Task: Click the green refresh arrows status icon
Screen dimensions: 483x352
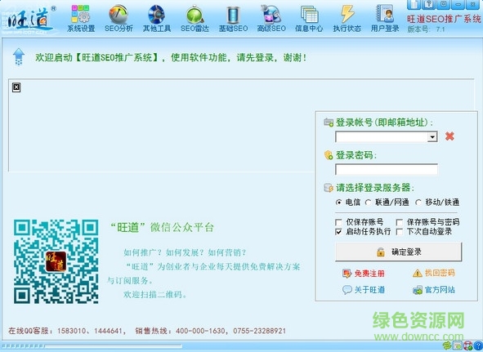Action: coord(447,345)
